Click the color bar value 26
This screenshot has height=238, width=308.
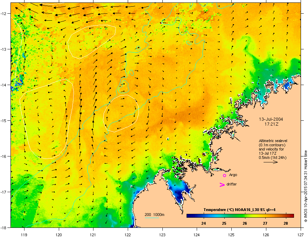click(245, 223)
